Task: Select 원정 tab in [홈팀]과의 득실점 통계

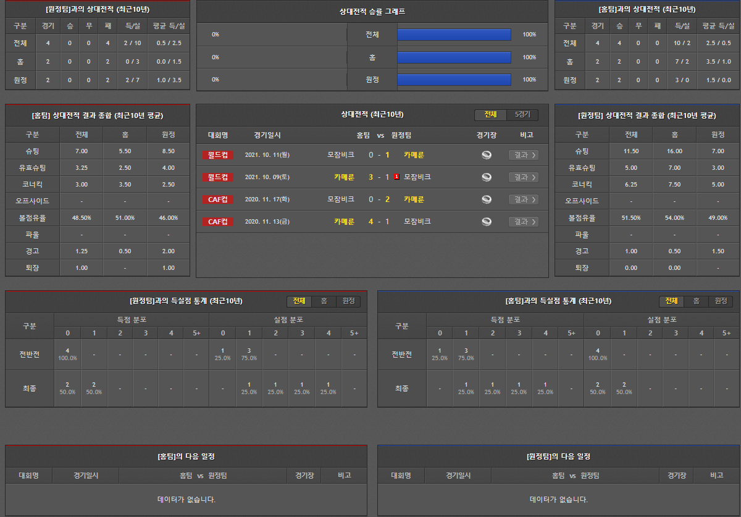Action: (721, 301)
